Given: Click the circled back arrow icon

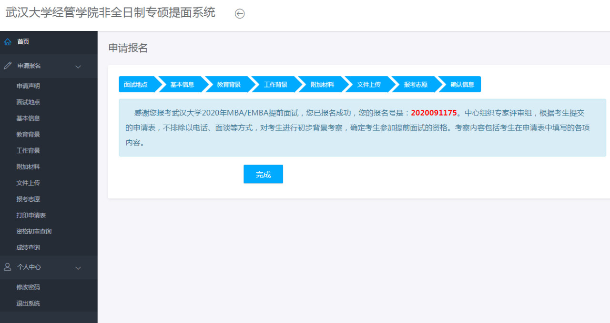Looking at the screenshot, I should pyautogui.click(x=240, y=14).
